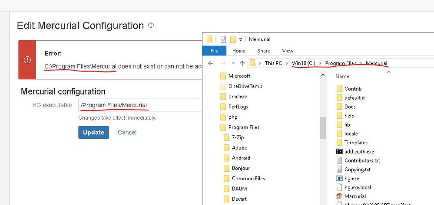Click Mercurial in the address breadcrumb
The height and width of the screenshot is (205, 434).
pos(376,63)
